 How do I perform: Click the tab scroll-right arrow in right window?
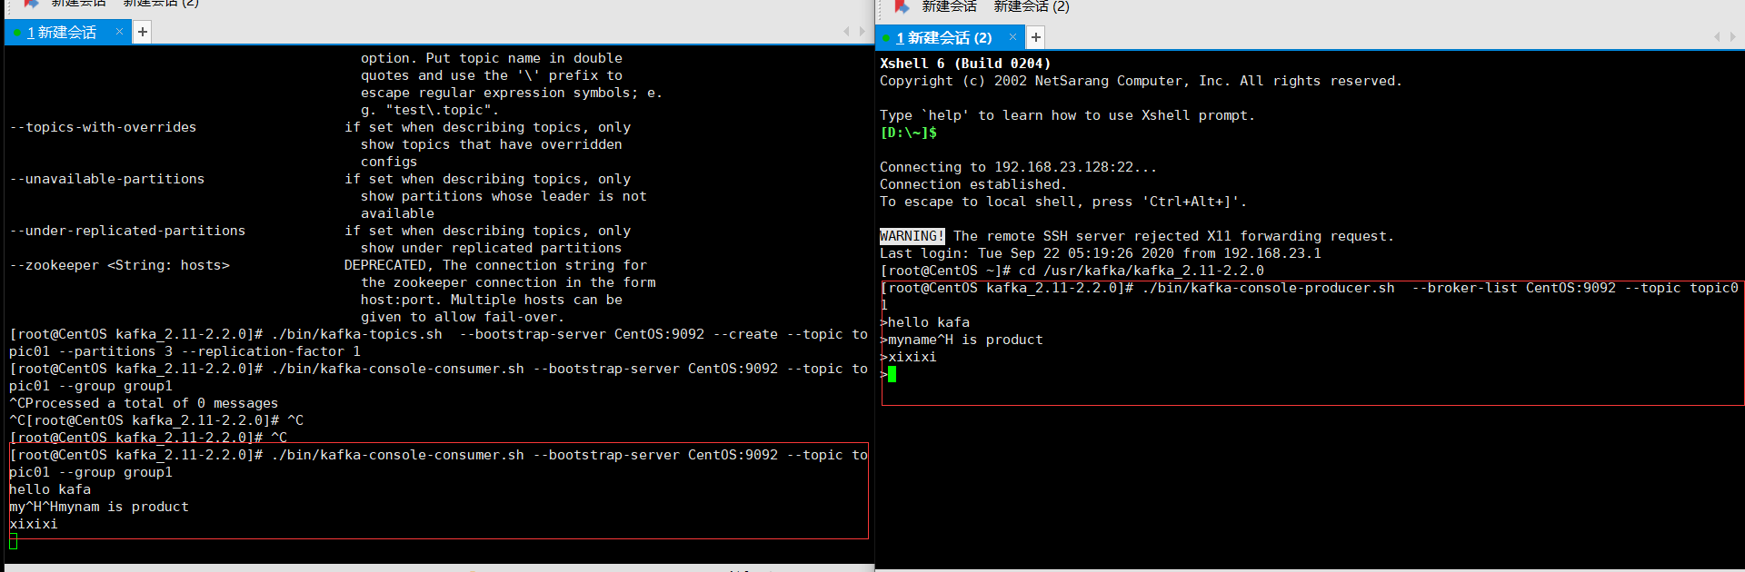[1732, 37]
